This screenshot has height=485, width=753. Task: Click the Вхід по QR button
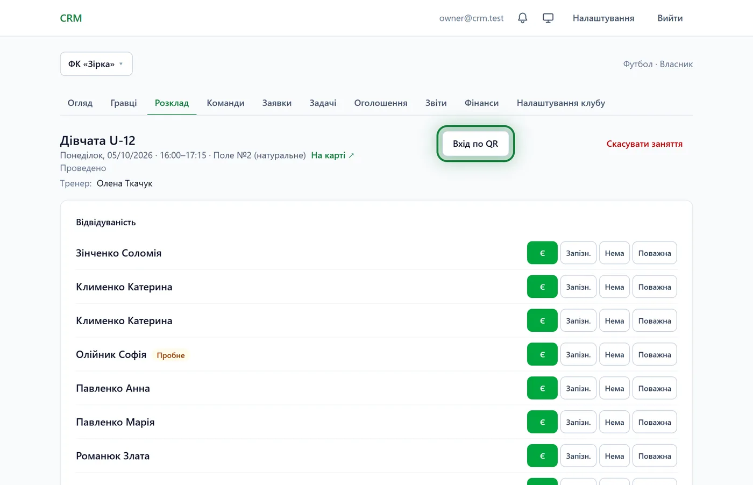pos(475,144)
